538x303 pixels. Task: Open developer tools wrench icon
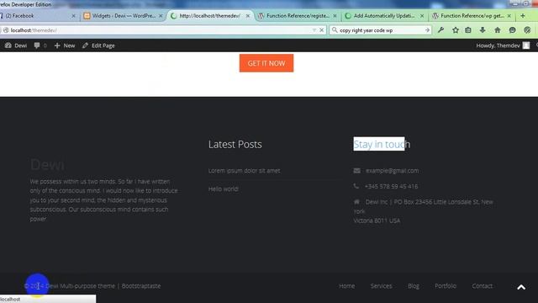(440, 30)
